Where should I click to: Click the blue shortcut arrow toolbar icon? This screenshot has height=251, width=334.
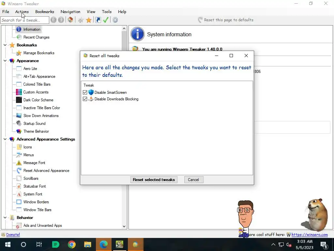tap(98, 20)
